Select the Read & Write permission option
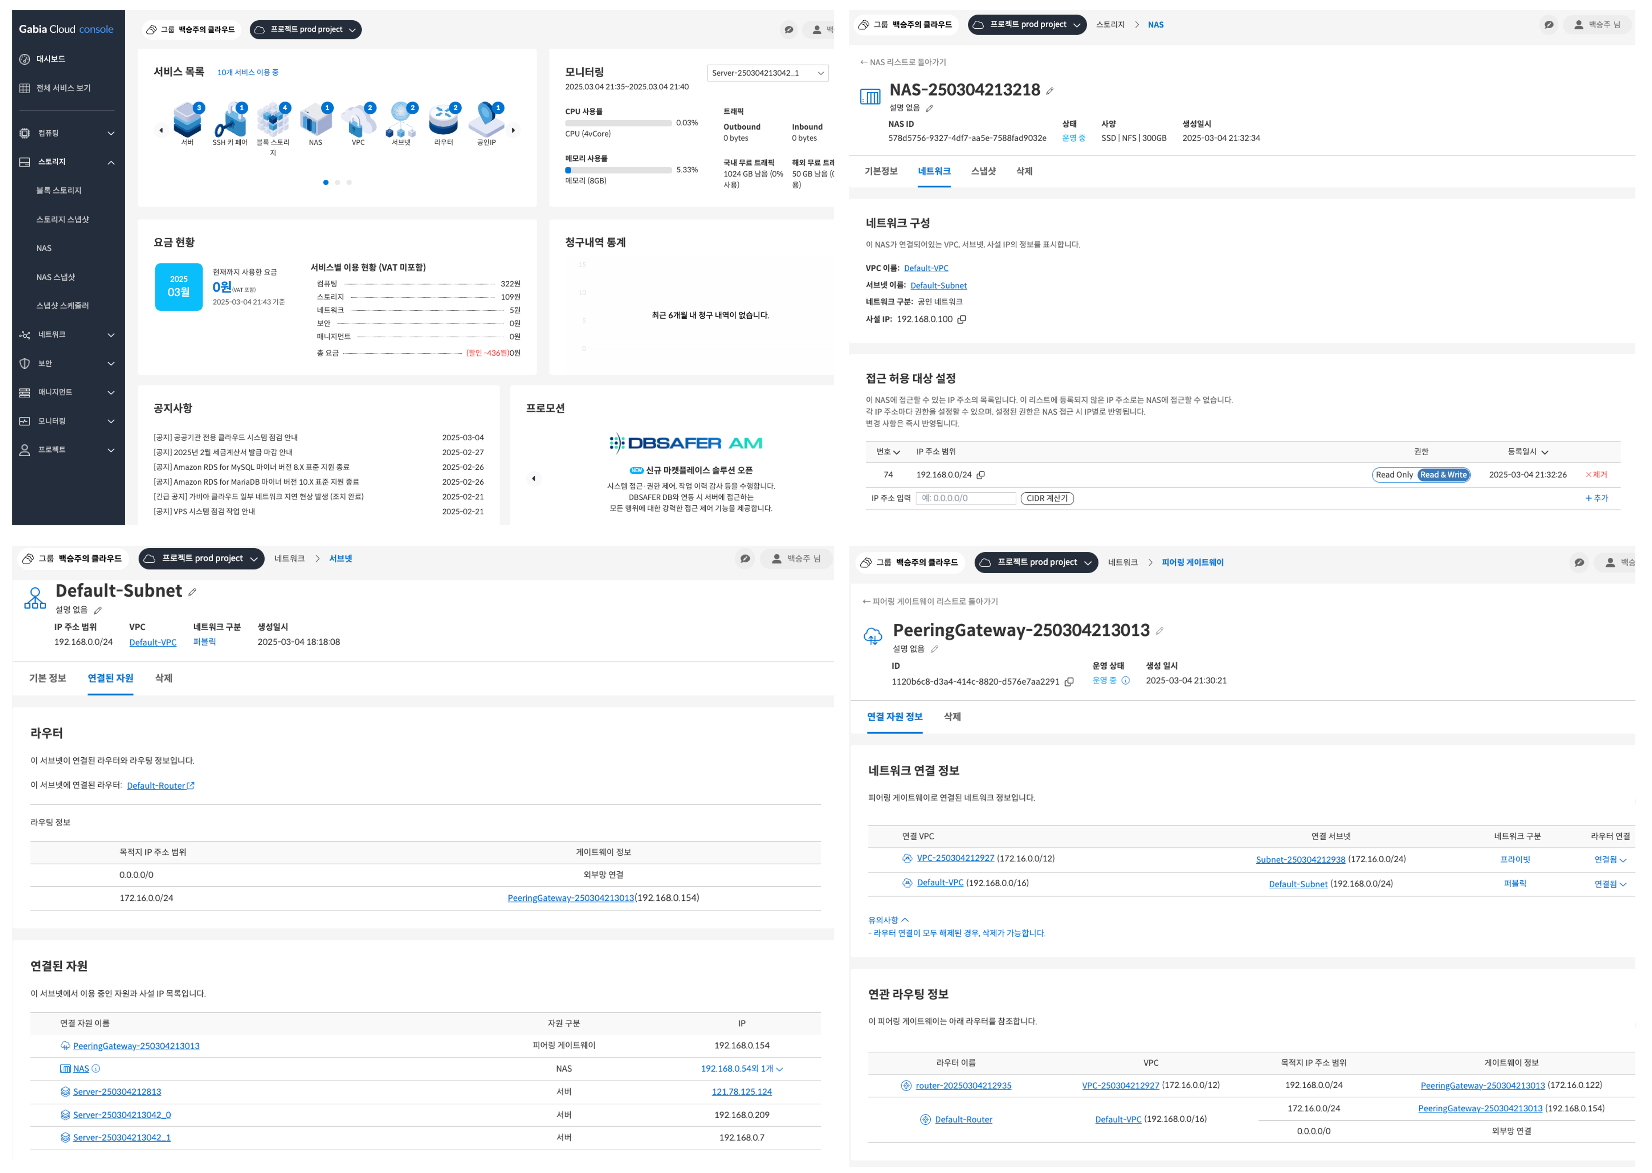Image resolution: width=1652 pixels, height=1173 pixels. (x=1443, y=475)
